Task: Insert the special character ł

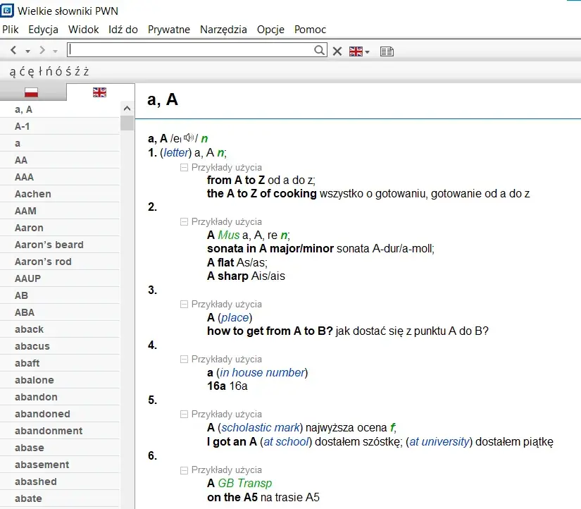Action: [40, 71]
